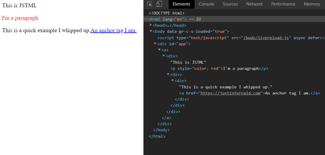Select the closing </html> tag row

[157, 136]
